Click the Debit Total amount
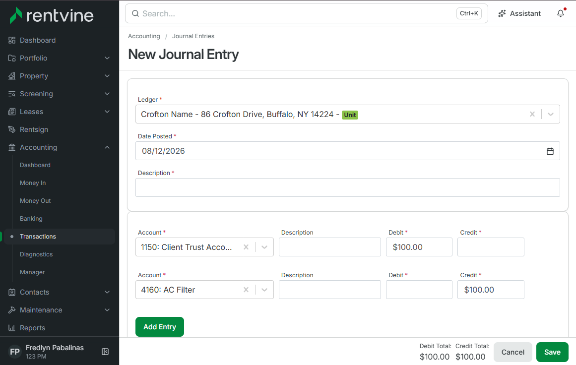The width and height of the screenshot is (576, 365). [x=435, y=357]
